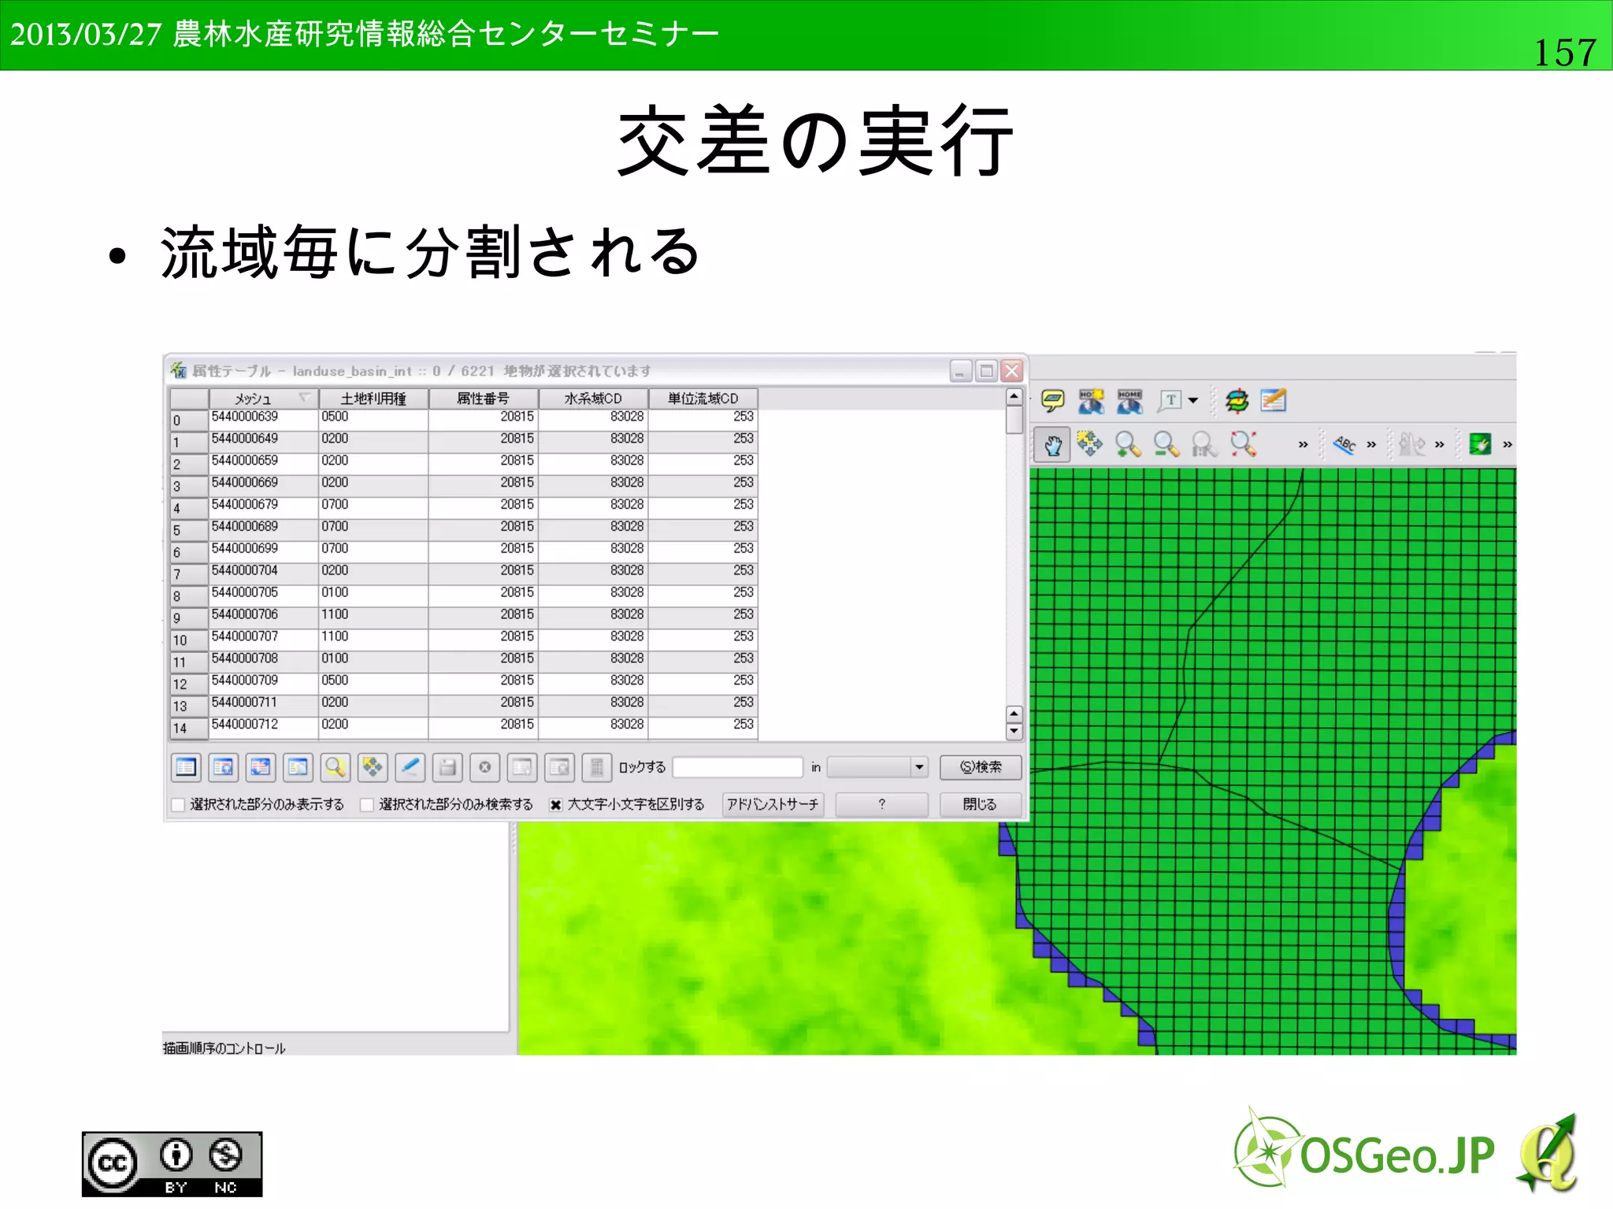Select the Text Annotation tool
The width and height of the screenshot is (1613, 1209).
1170,400
